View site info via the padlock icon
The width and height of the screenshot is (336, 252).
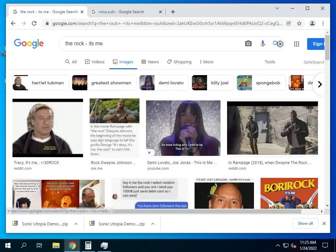click(47, 23)
